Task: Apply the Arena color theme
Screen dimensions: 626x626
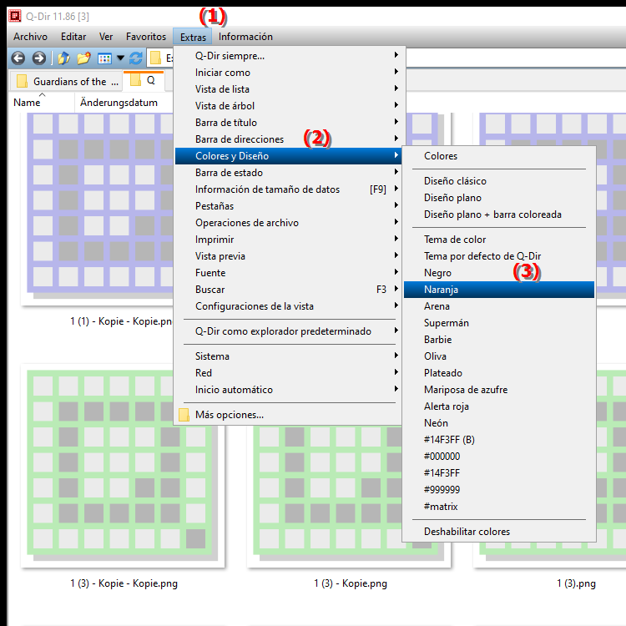Action: pos(499,306)
